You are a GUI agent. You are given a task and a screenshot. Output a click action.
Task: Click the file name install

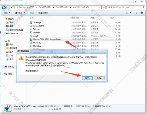pyautogui.click(x=36, y=36)
